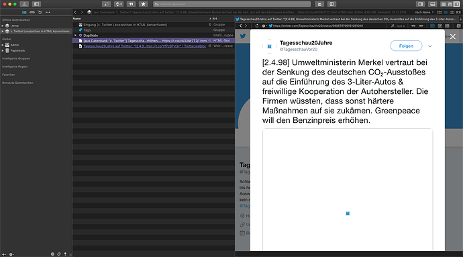
Task: Select Admin in the sidebar
Action: [15, 45]
